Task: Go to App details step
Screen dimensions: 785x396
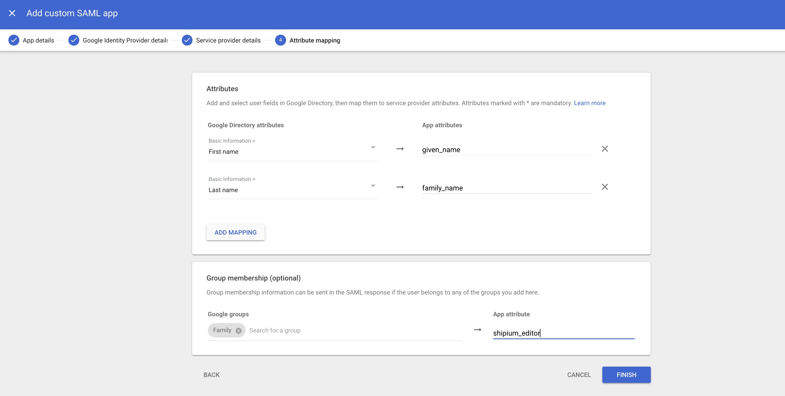Action: pos(38,41)
